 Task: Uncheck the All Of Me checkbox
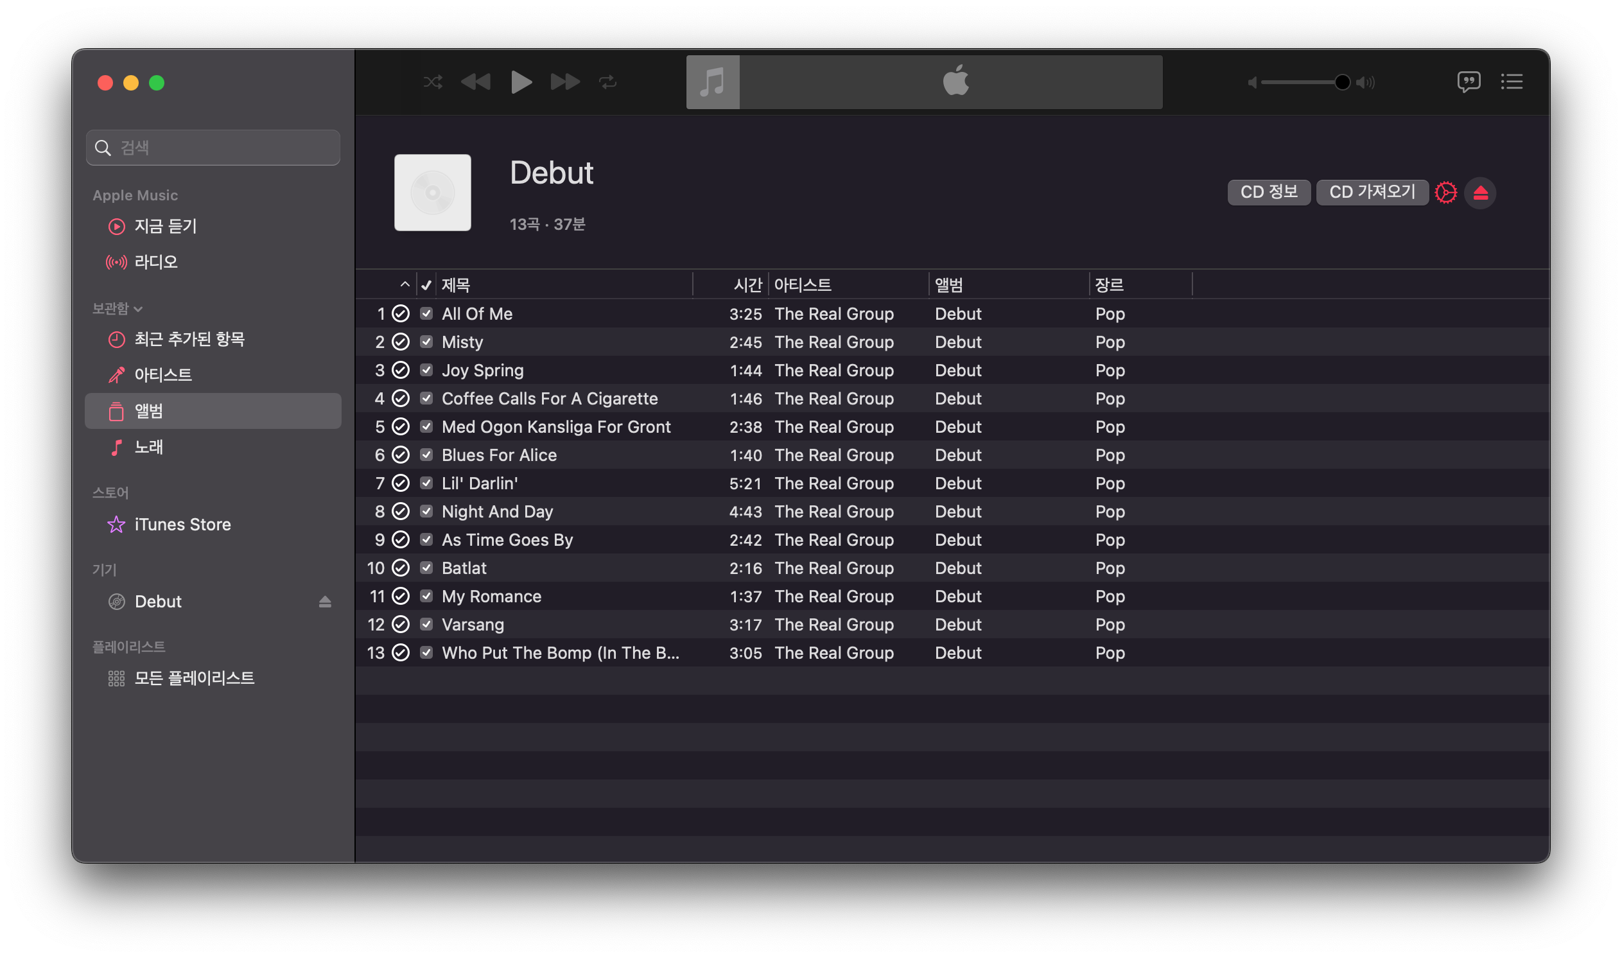click(x=426, y=314)
